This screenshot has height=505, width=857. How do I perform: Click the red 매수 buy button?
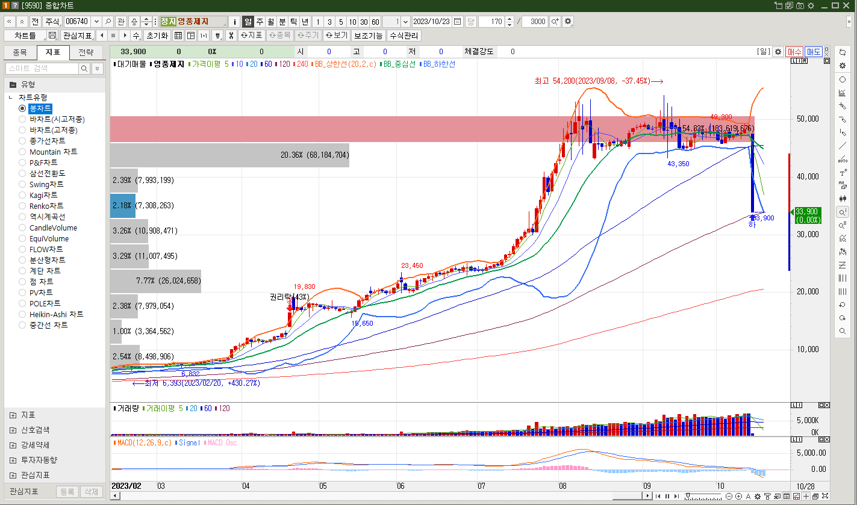[794, 52]
